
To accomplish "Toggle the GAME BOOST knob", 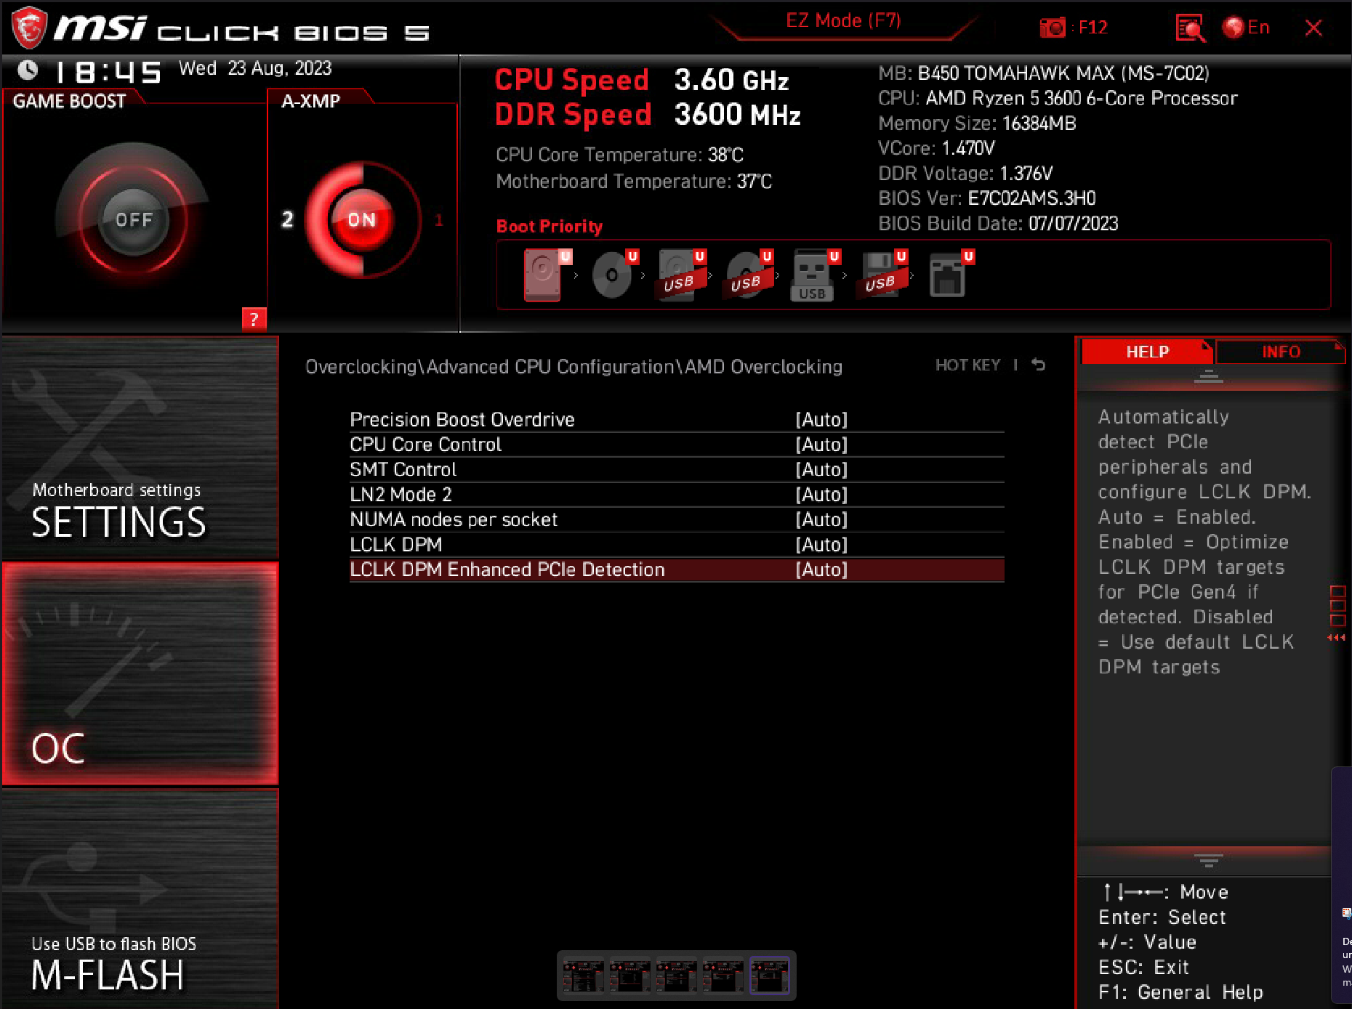I will pyautogui.click(x=133, y=219).
